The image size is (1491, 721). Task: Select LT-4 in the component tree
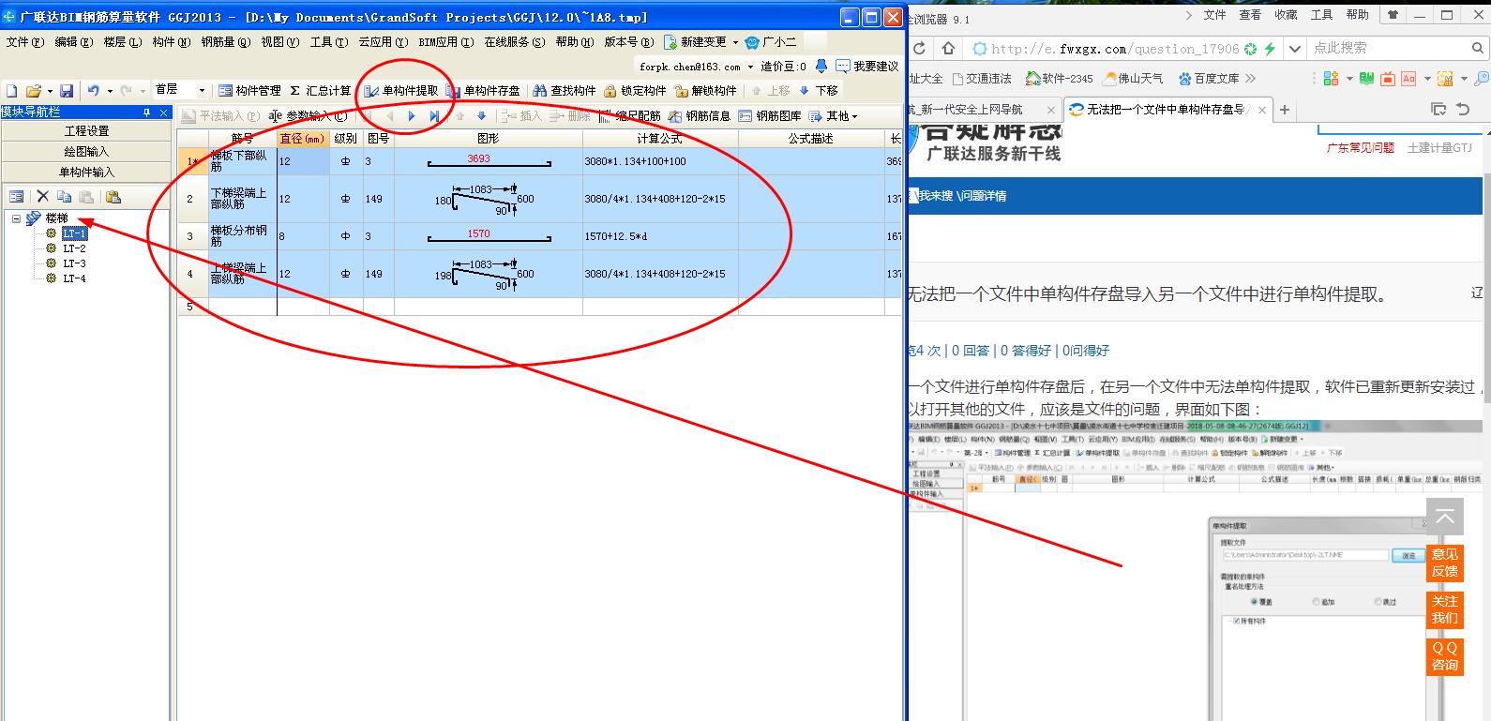[x=74, y=278]
